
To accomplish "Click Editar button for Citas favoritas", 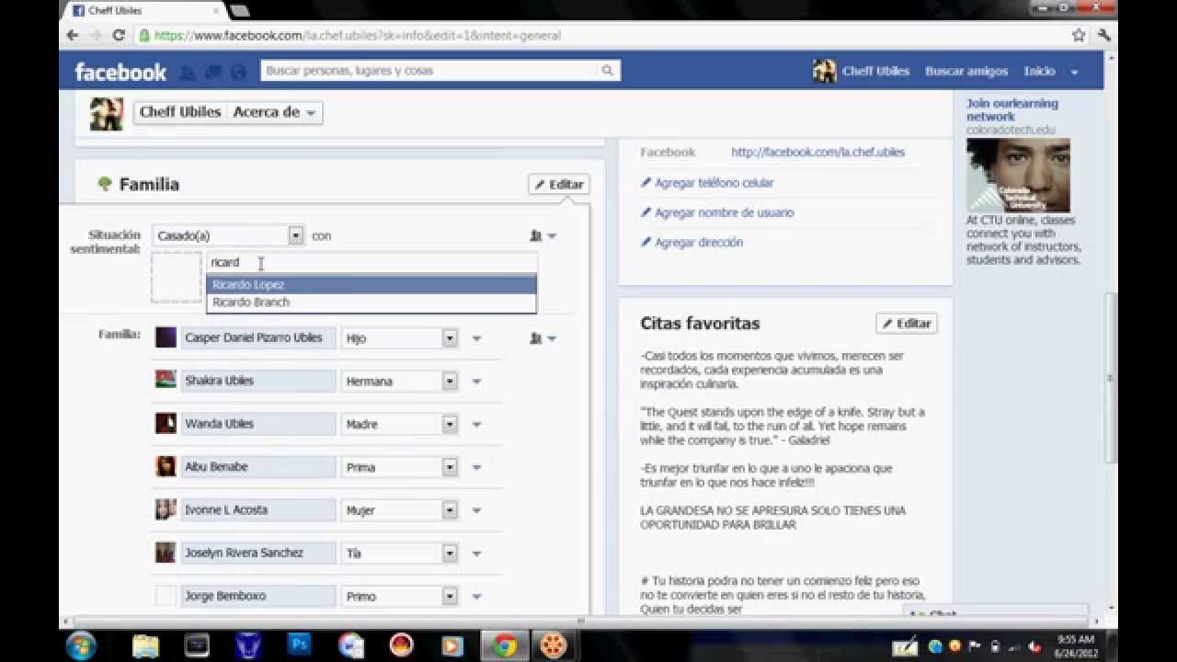I will click(x=907, y=324).
